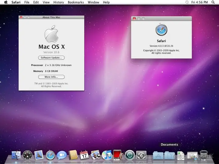
Task: Click the Safari name in About window
Action: coord(161,41)
